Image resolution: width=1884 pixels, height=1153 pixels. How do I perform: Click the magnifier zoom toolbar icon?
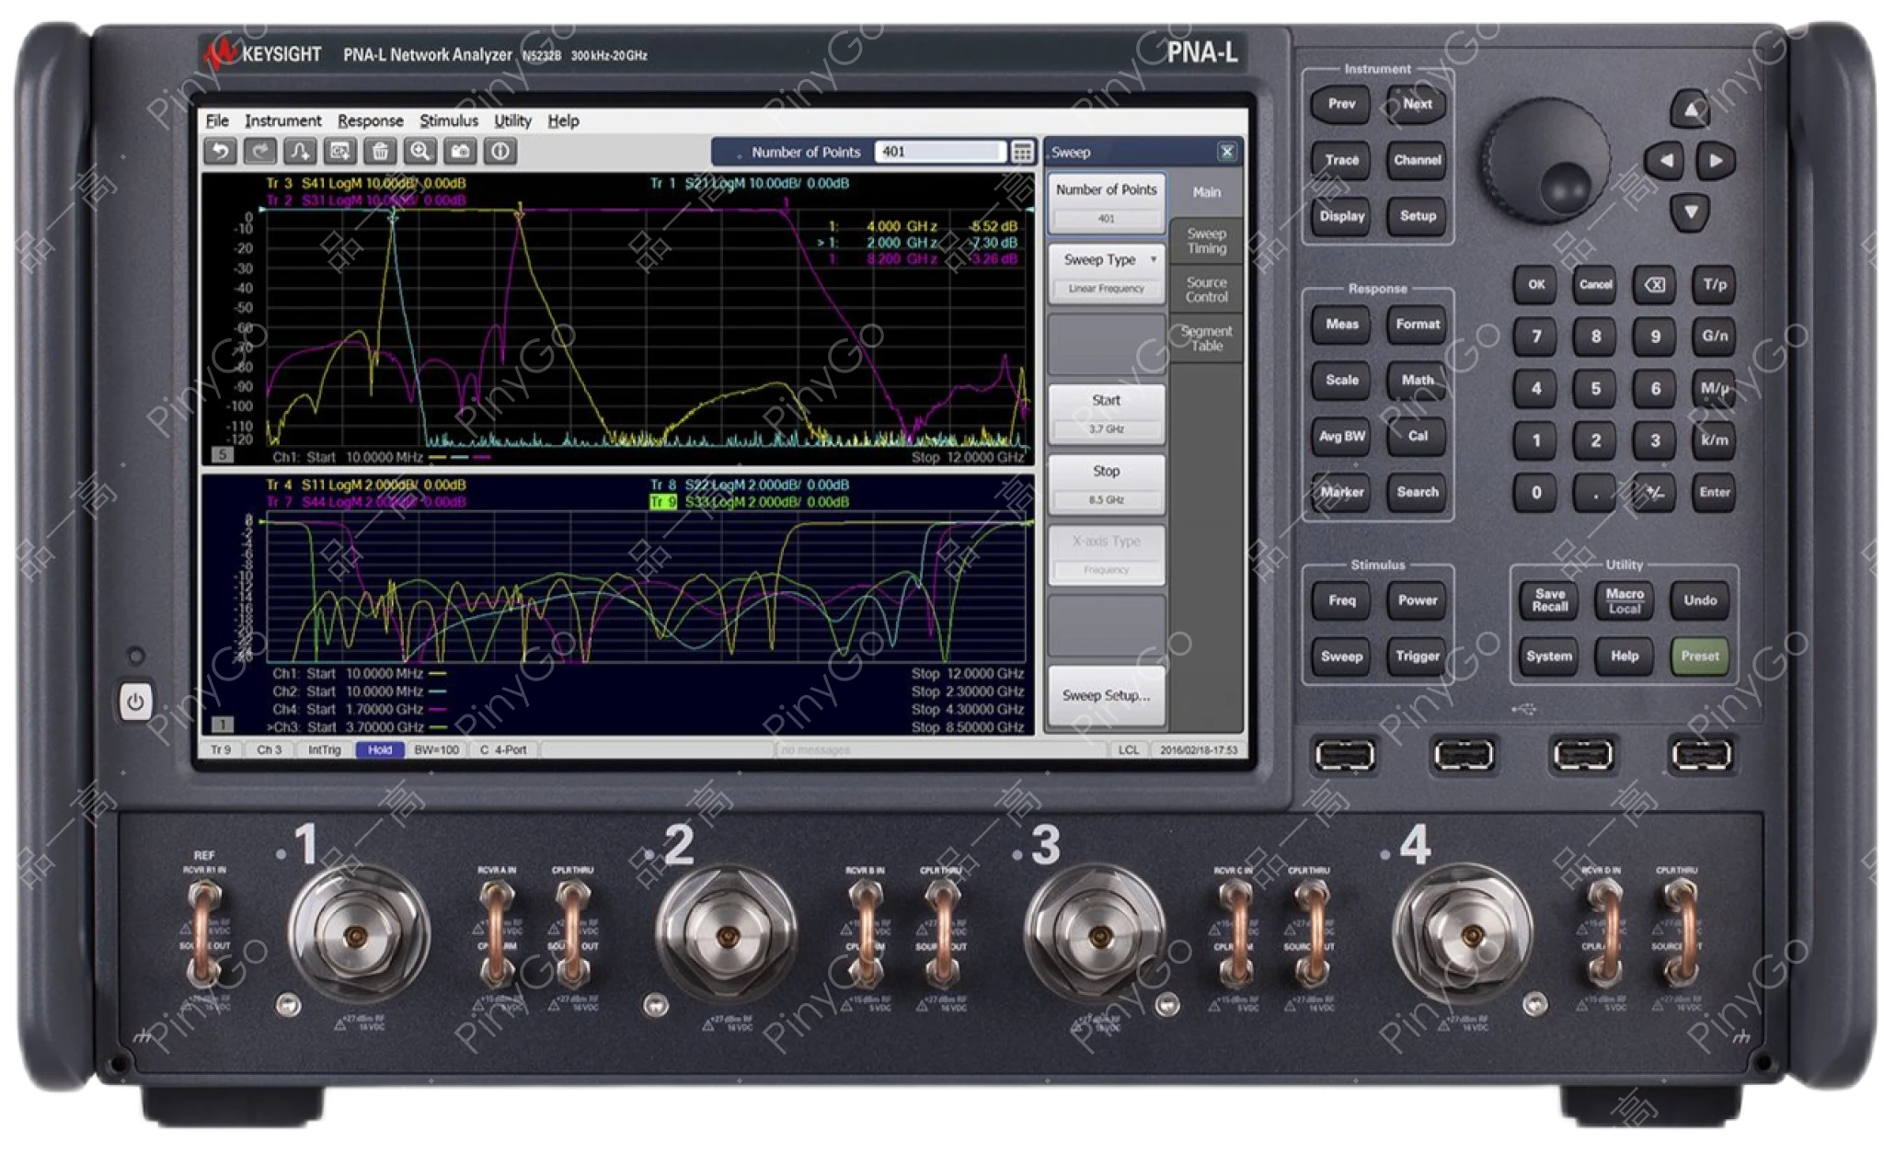(420, 152)
